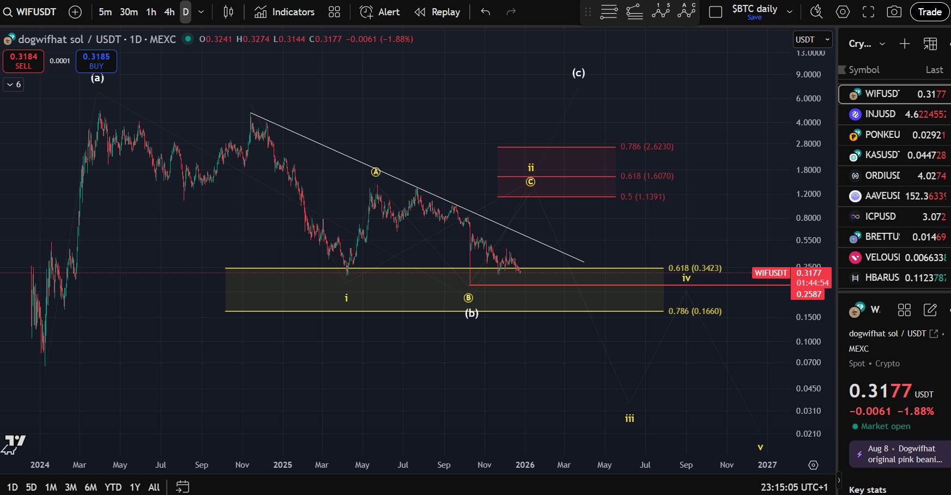Select ORDIUSD row in the watchlist

pyautogui.click(x=894, y=176)
